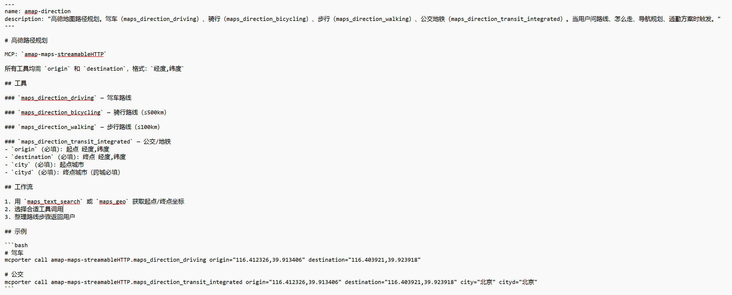The width and height of the screenshot is (732, 295).
Task: Click "maps_text_search" in workflow step 1
Action: [x=53, y=202]
